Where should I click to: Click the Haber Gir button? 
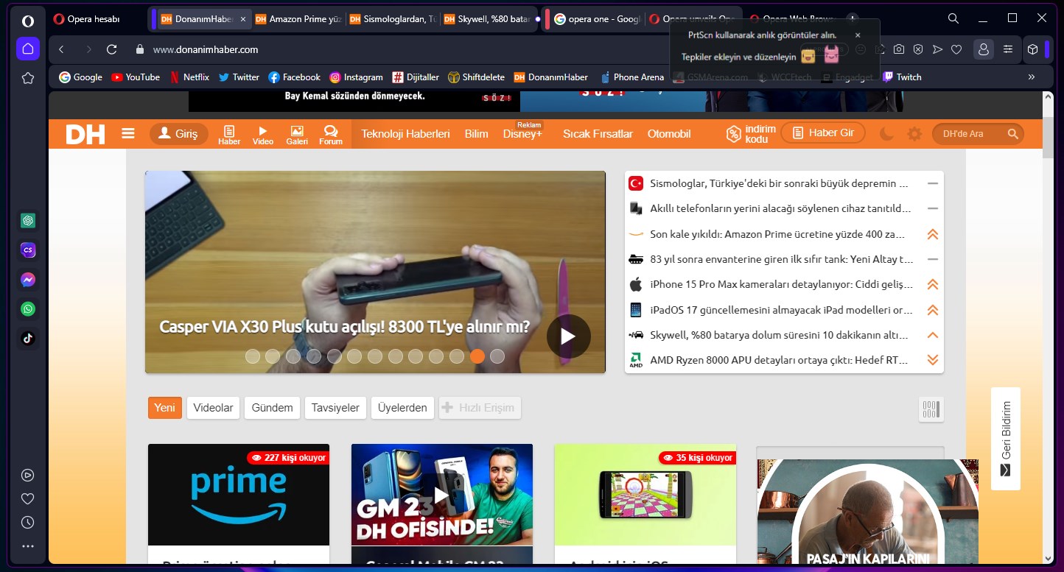coord(823,133)
